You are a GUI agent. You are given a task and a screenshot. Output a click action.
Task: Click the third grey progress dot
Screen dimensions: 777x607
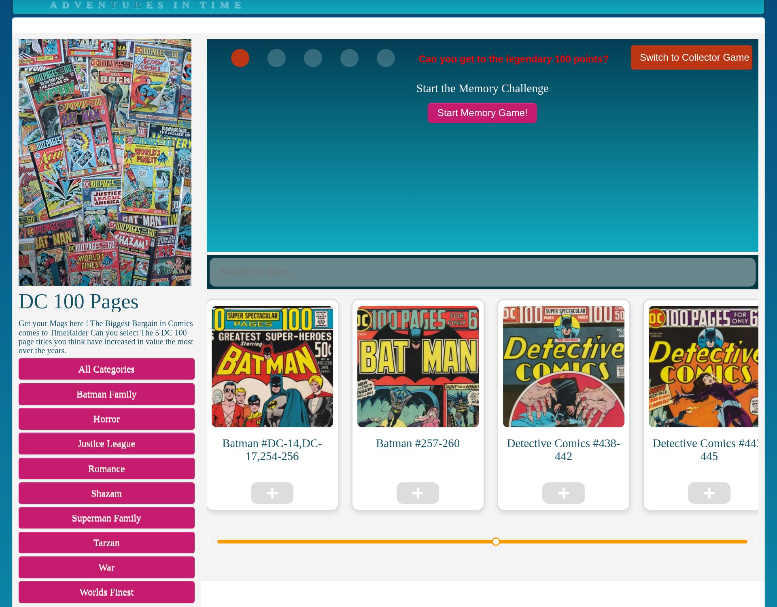313,58
